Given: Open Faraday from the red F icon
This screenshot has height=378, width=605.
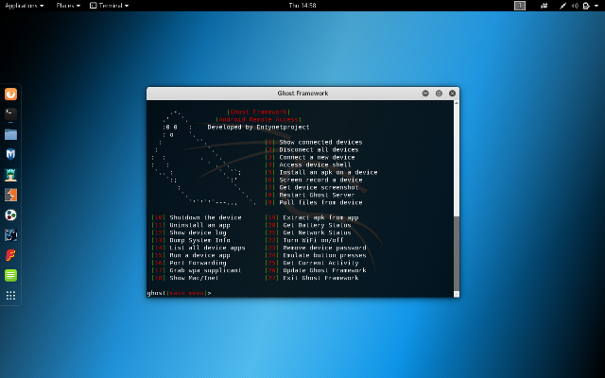Looking at the screenshot, I should (10, 255).
